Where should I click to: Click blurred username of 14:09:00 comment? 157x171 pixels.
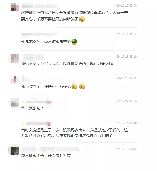coord(36,124)
